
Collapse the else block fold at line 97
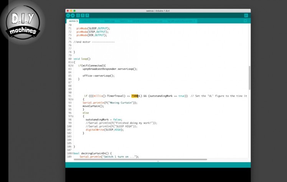click(x=72, y=116)
